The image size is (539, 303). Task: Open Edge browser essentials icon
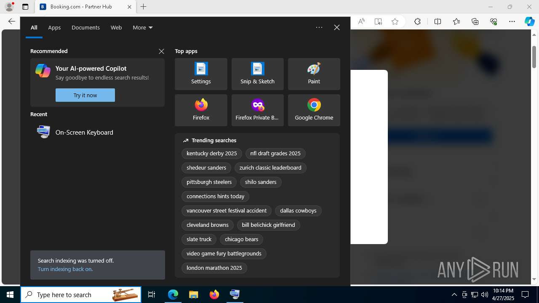494,21
